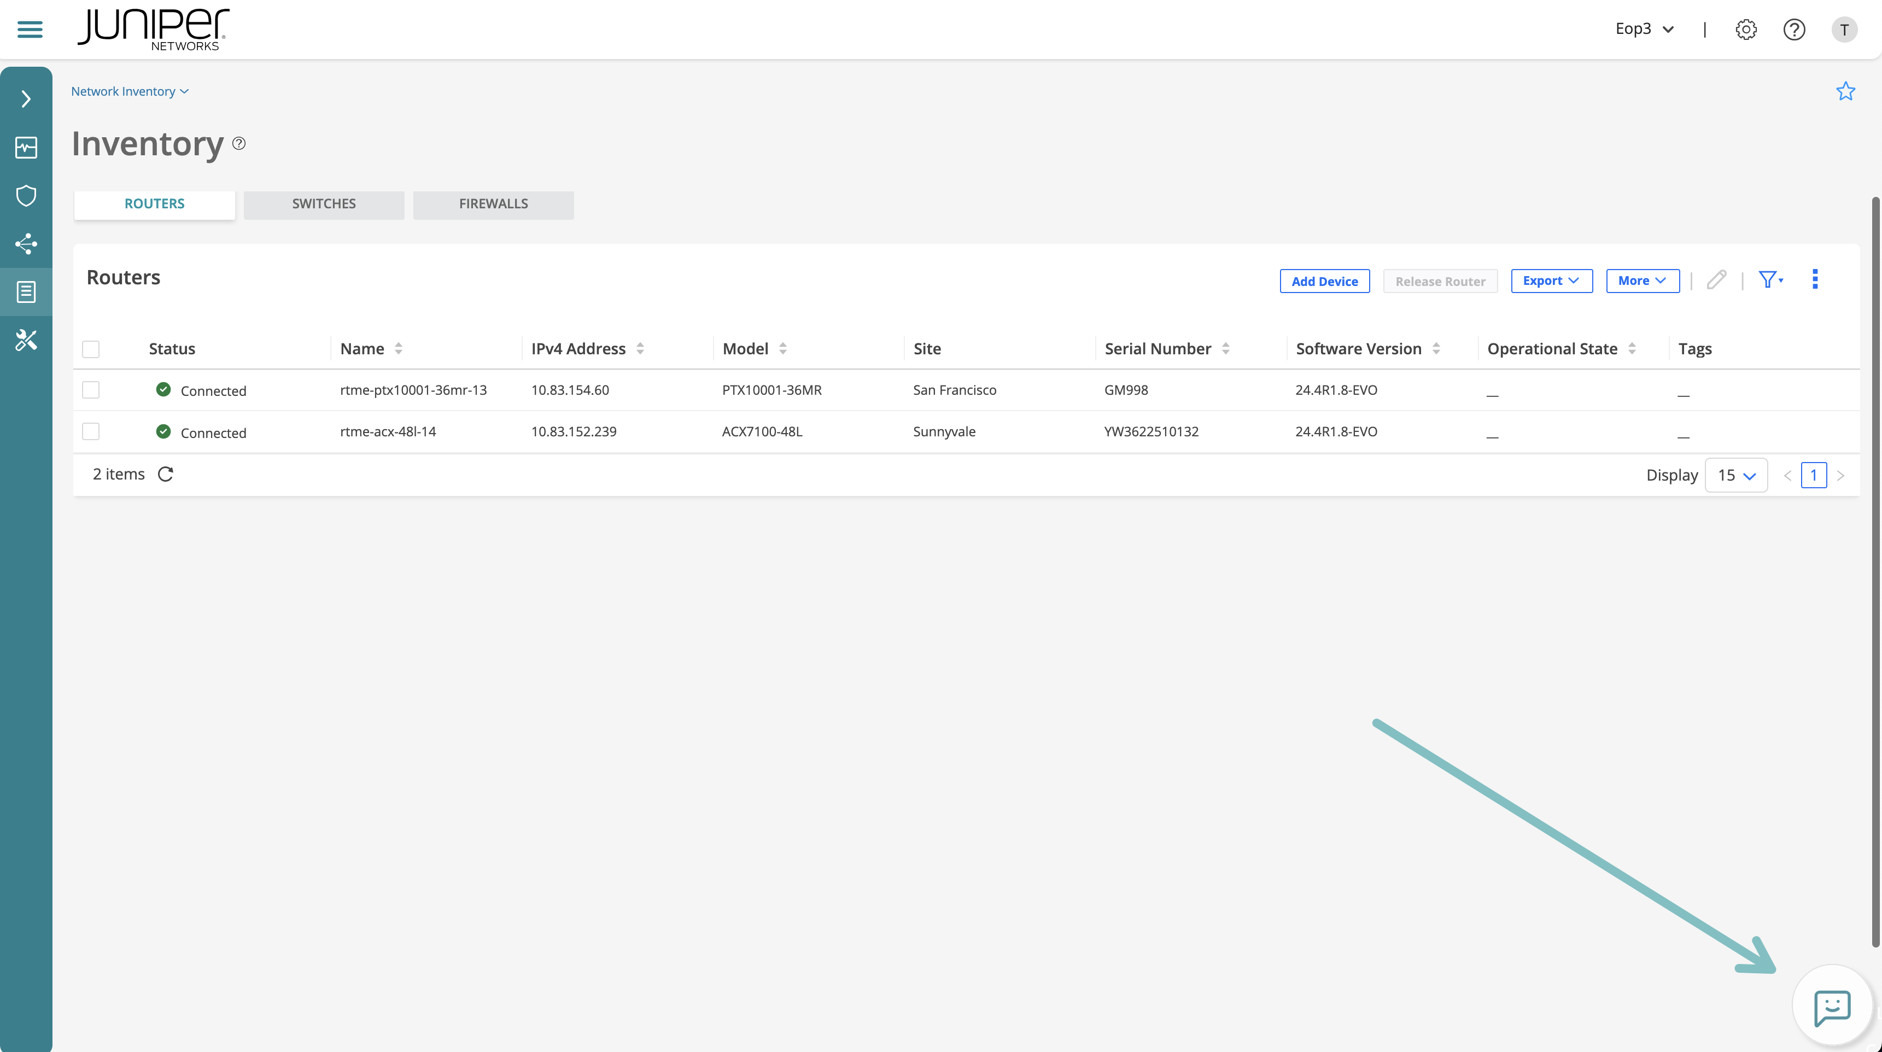Open the Display 15 page-size dropdown

[x=1736, y=476]
